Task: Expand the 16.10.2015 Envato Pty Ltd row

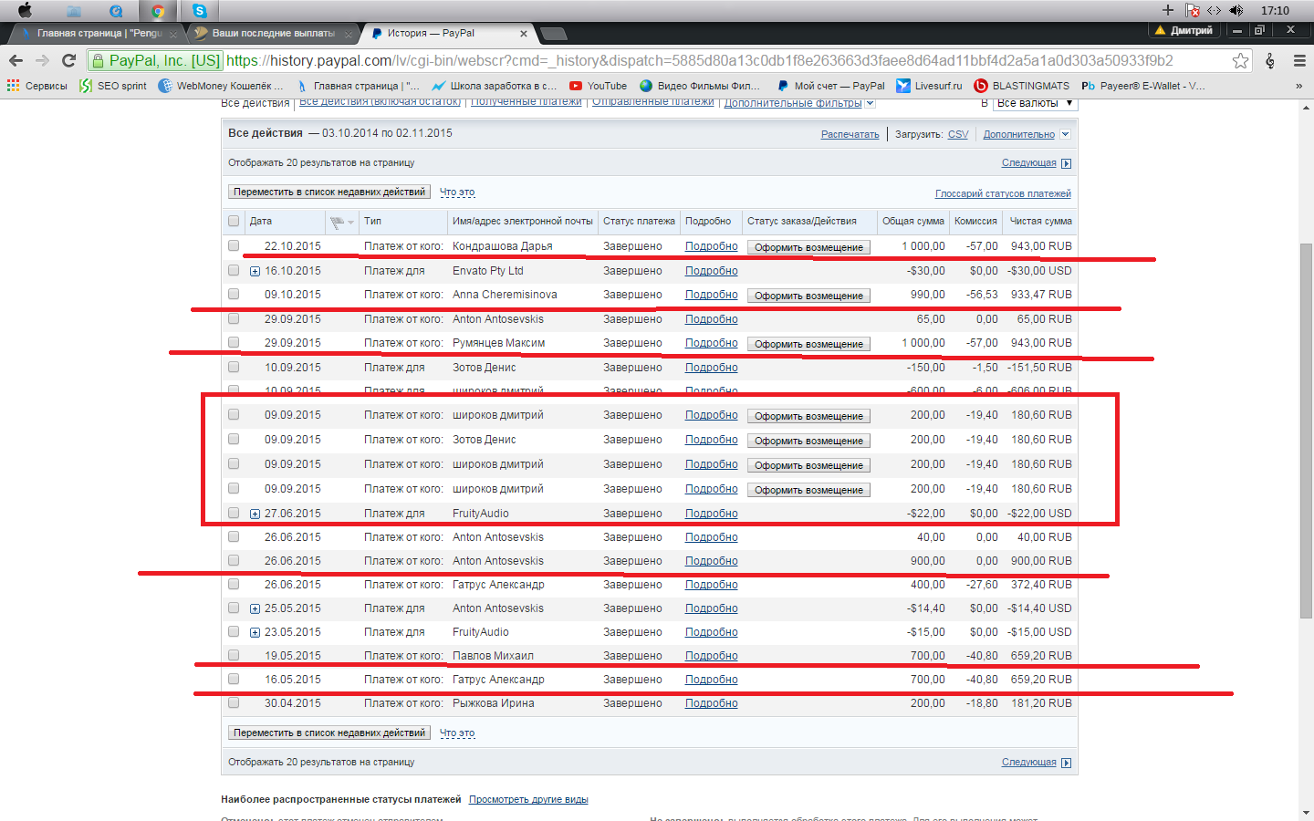Action: 255,271
